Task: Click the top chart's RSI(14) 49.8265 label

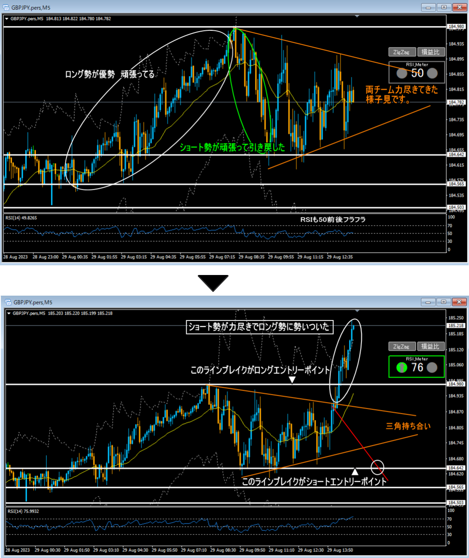Action: [x=21, y=218]
